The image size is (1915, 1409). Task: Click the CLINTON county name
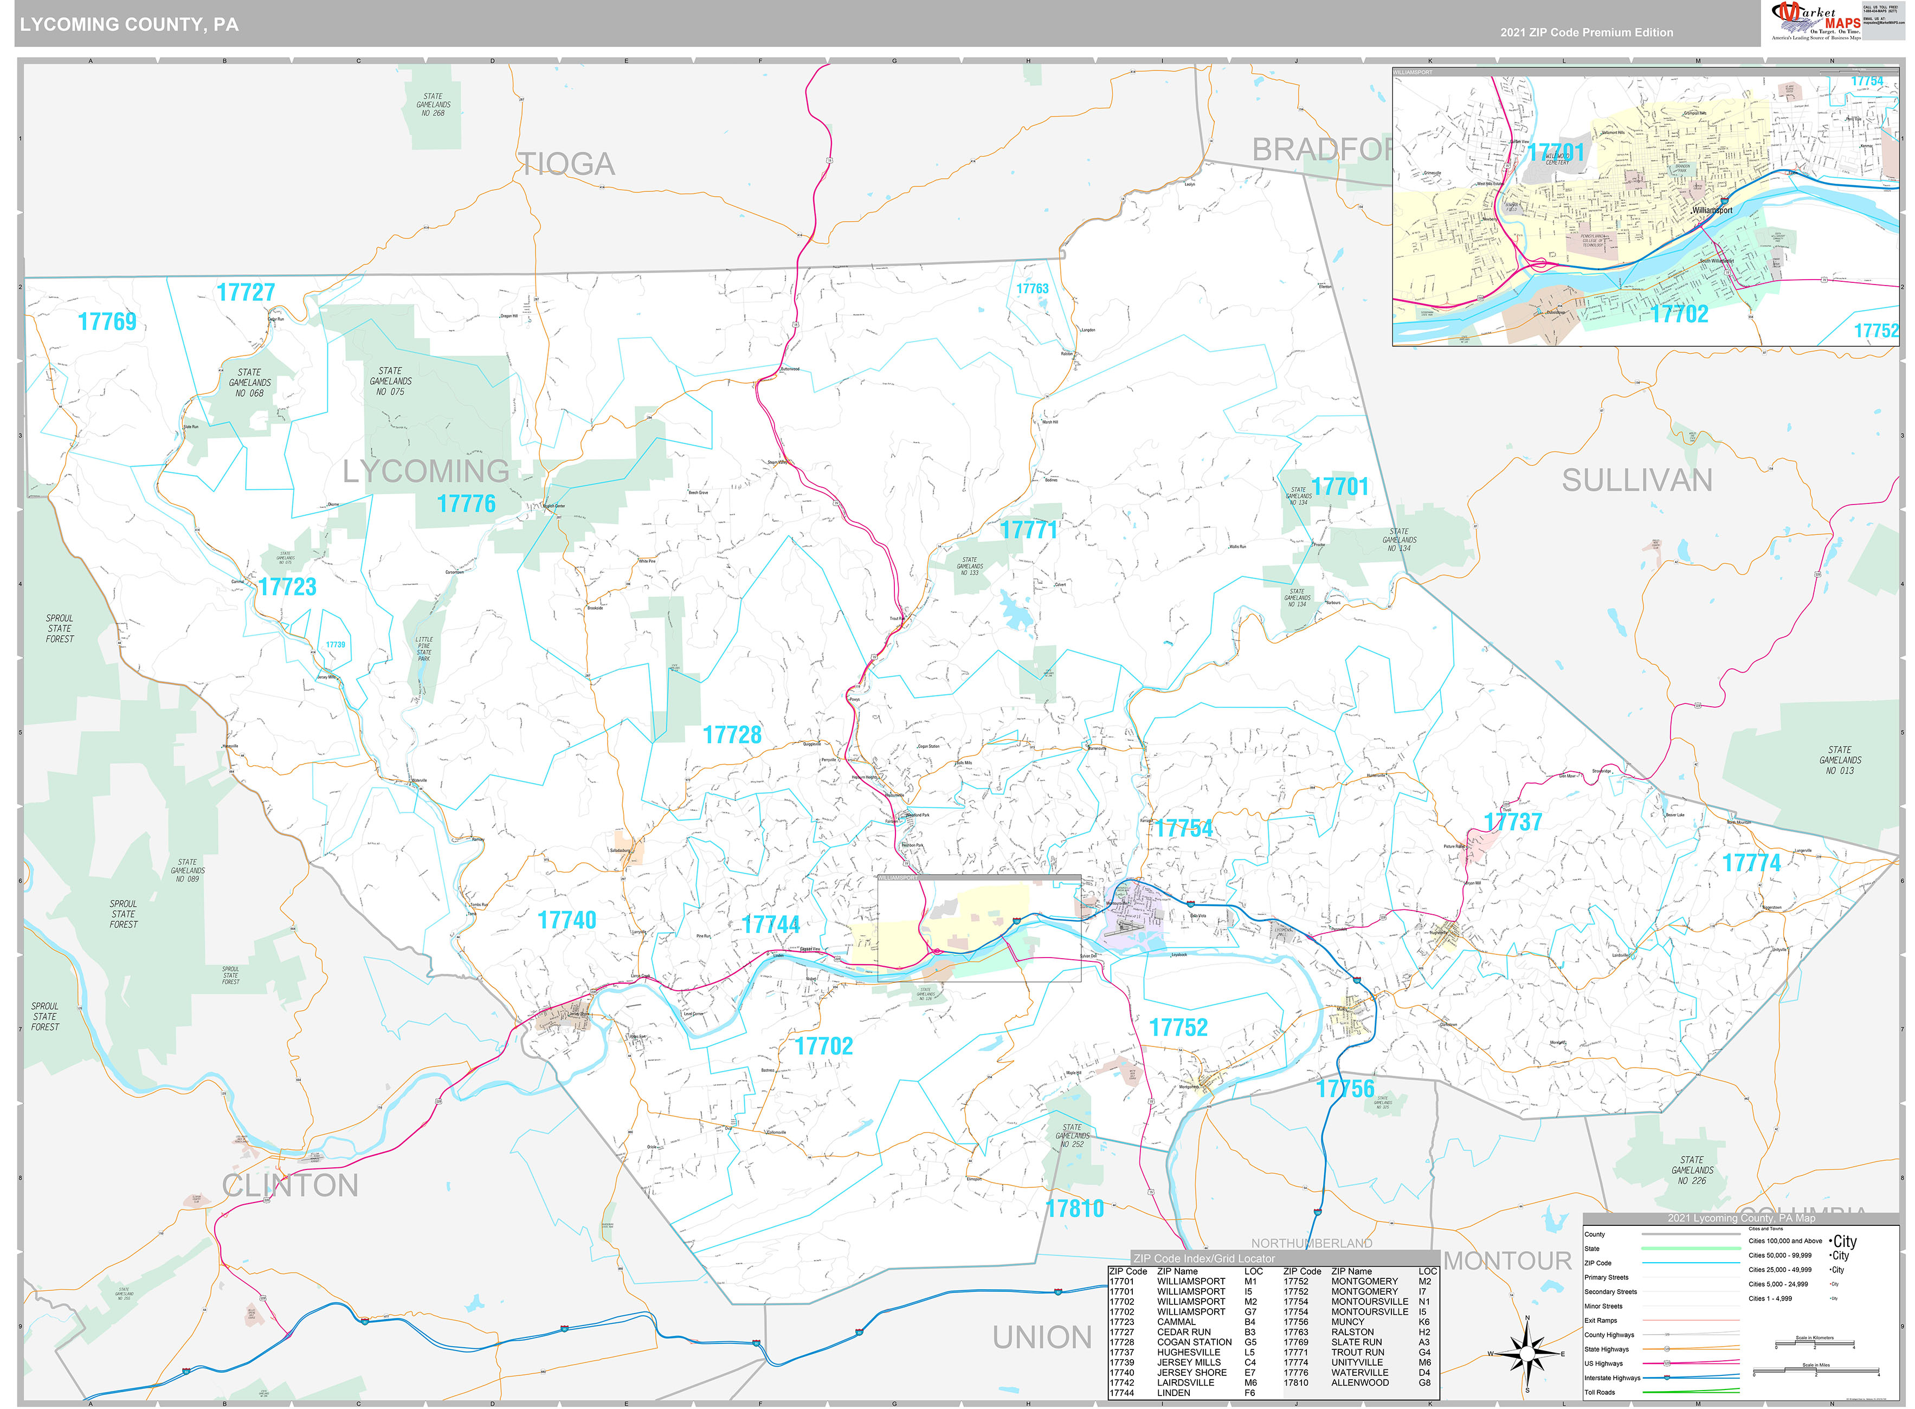[x=290, y=1186]
